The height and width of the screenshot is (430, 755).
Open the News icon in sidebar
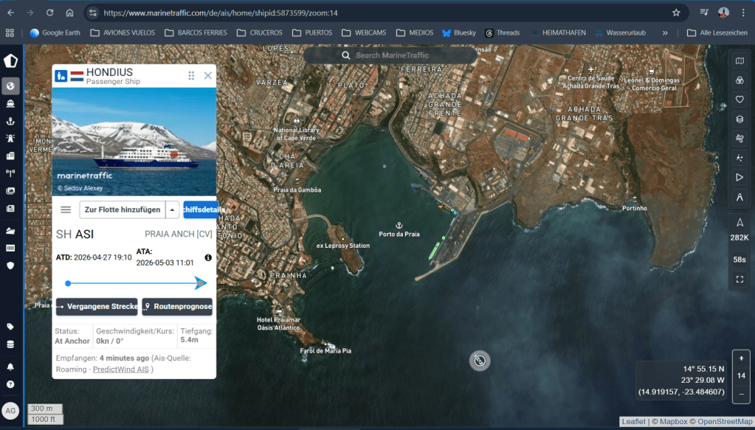click(10, 208)
